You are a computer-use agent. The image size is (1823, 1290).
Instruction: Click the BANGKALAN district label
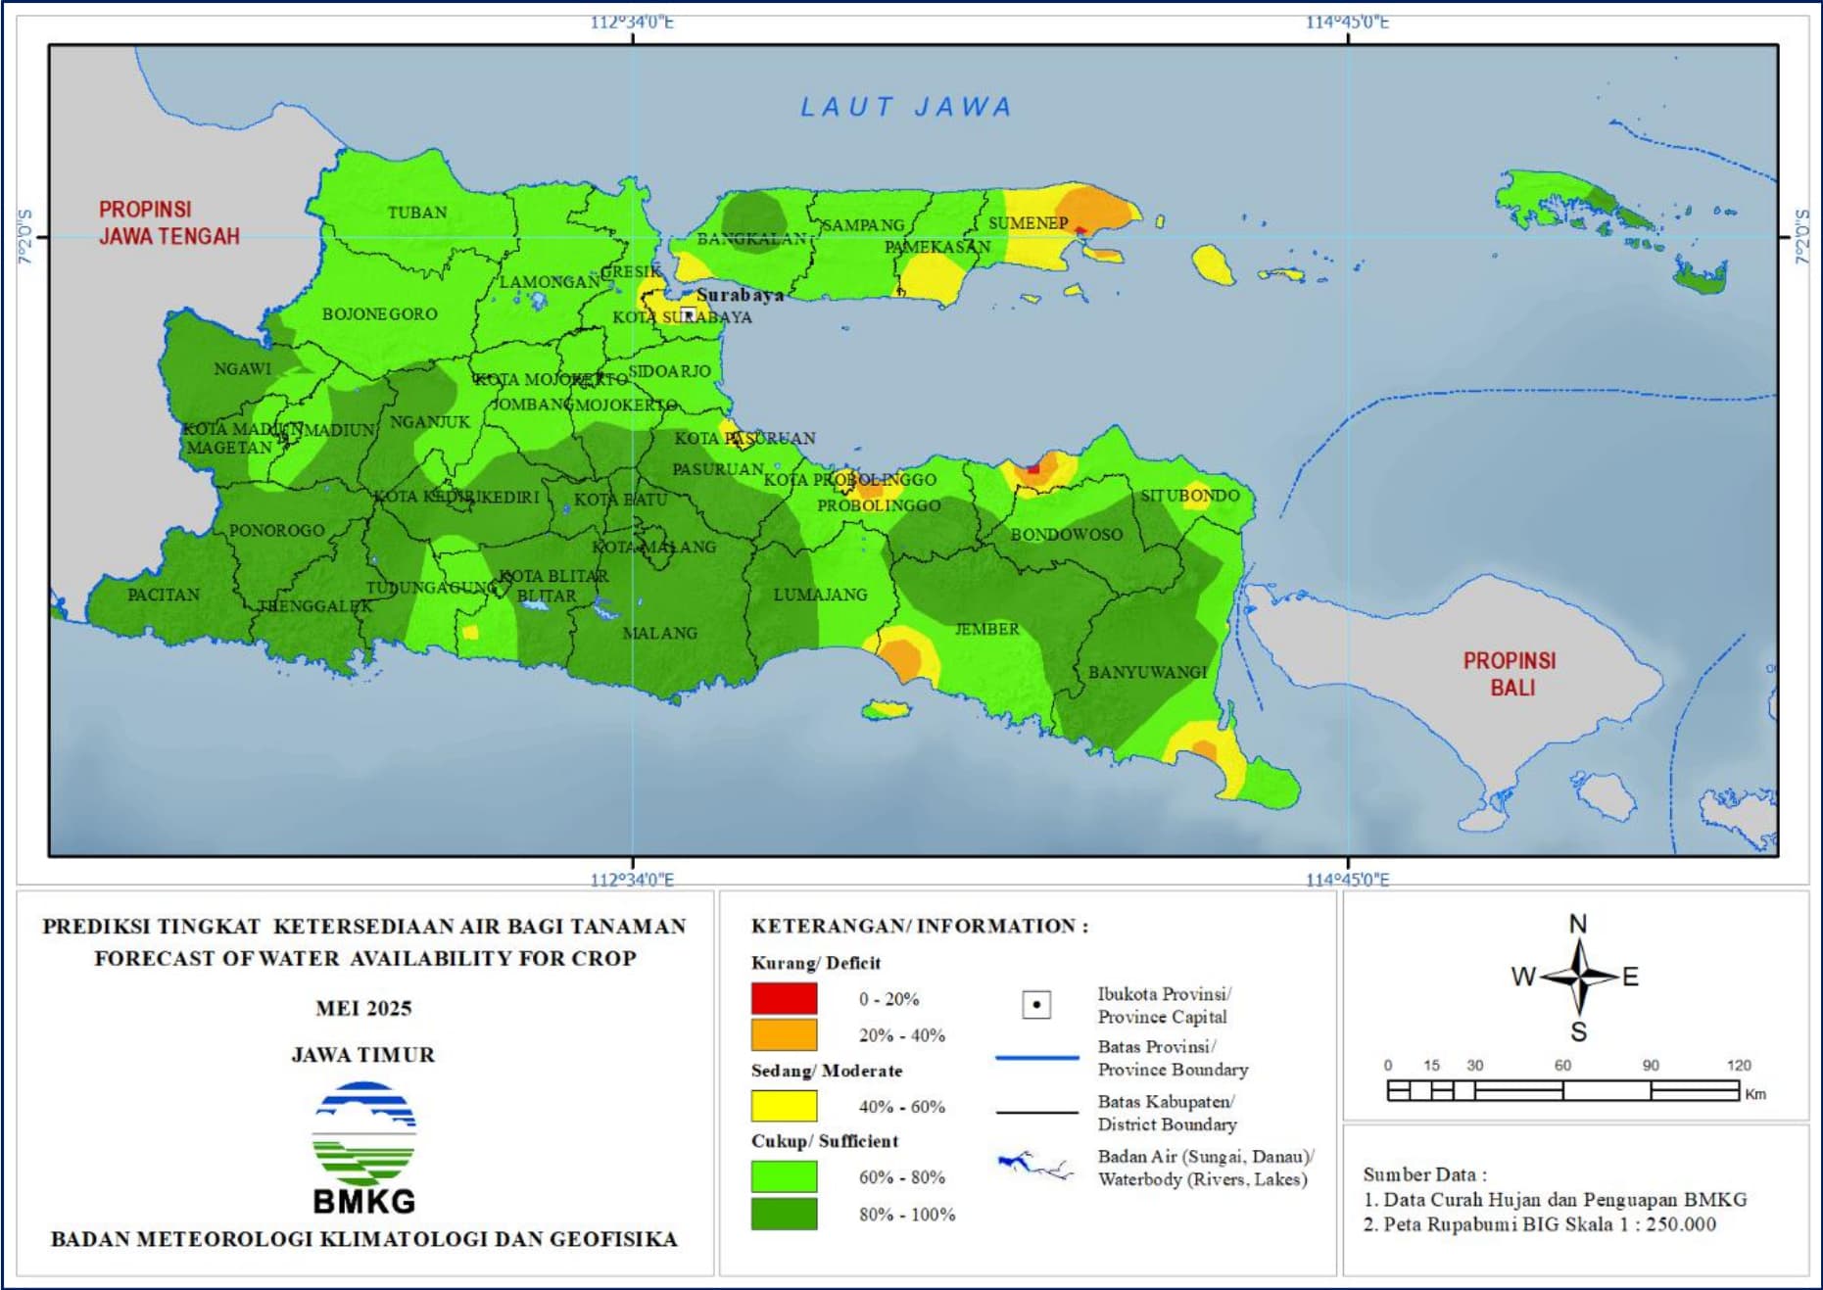[751, 239]
